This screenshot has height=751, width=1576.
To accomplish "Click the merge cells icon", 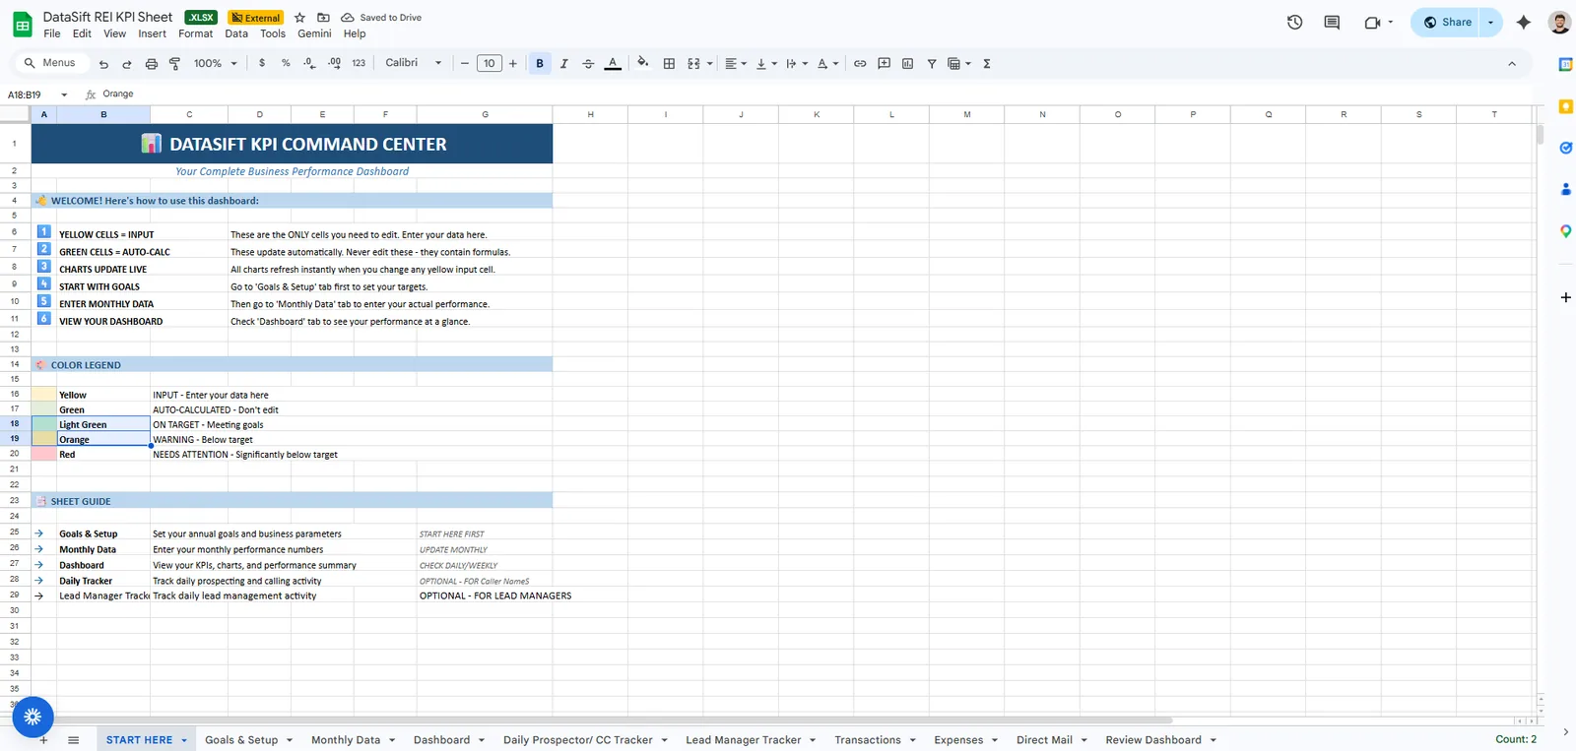I will [x=693, y=63].
